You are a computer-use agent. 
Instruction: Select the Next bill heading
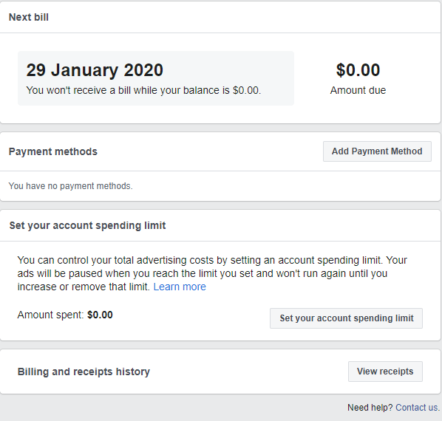click(29, 17)
